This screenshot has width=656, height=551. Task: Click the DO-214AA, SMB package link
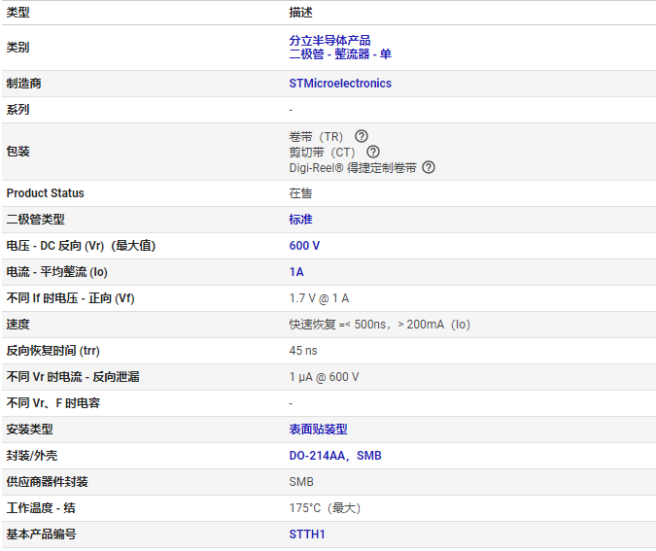pyautogui.click(x=335, y=455)
